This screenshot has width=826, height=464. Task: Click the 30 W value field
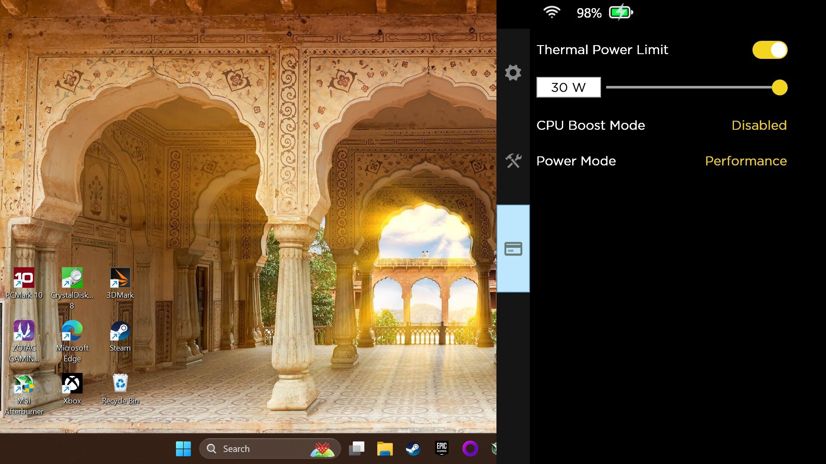click(x=568, y=87)
